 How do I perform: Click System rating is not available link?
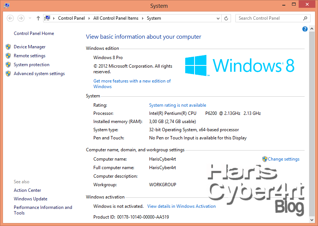coord(177,105)
